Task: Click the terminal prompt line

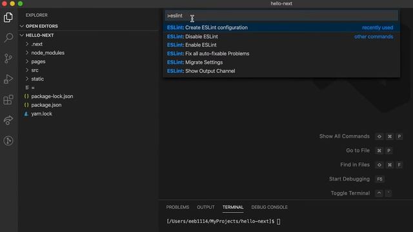Action: [x=223, y=222]
